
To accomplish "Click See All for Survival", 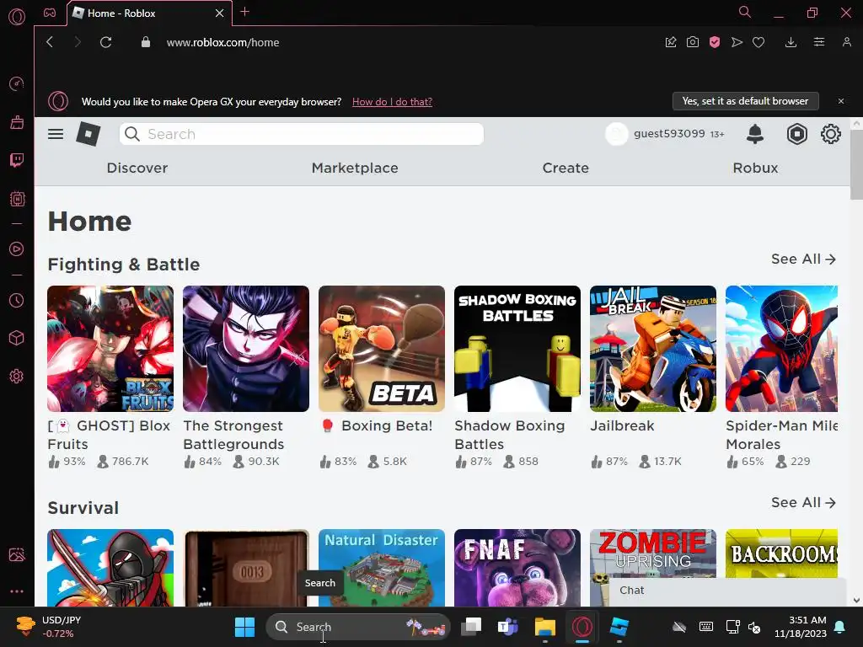I will (x=803, y=502).
